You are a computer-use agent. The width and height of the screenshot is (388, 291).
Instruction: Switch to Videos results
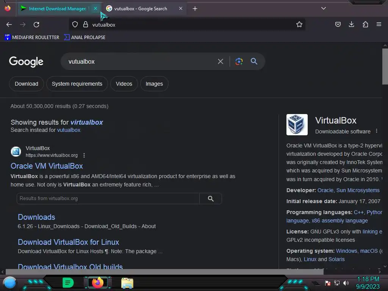pyautogui.click(x=124, y=84)
